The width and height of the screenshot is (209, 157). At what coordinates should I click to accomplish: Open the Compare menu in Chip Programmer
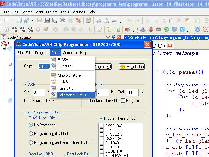click(x=70, y=53)
